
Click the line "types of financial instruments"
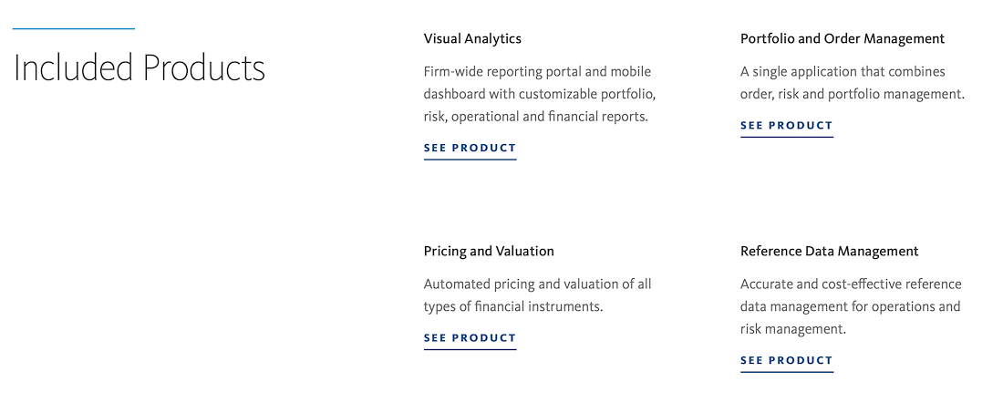pyautogui.click(x=513, y=307)
